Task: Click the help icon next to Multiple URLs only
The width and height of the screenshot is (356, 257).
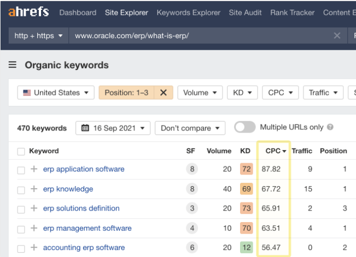Action: pyautogui.click(x=330, y=127)
